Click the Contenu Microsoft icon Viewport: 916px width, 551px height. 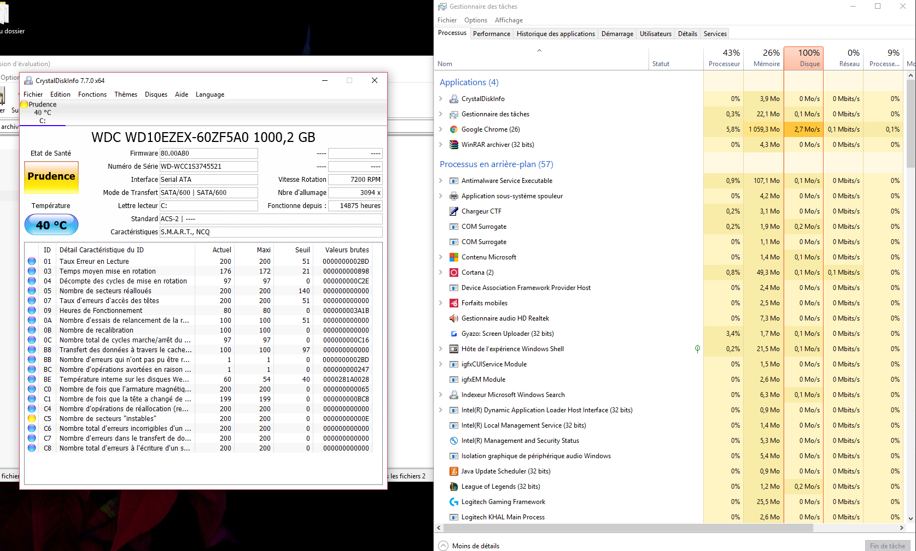[453, 257]
